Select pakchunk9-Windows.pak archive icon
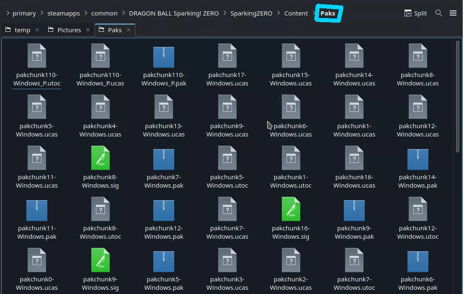The height and width of the screenshot is (294, 464). (x=354, y=211)
